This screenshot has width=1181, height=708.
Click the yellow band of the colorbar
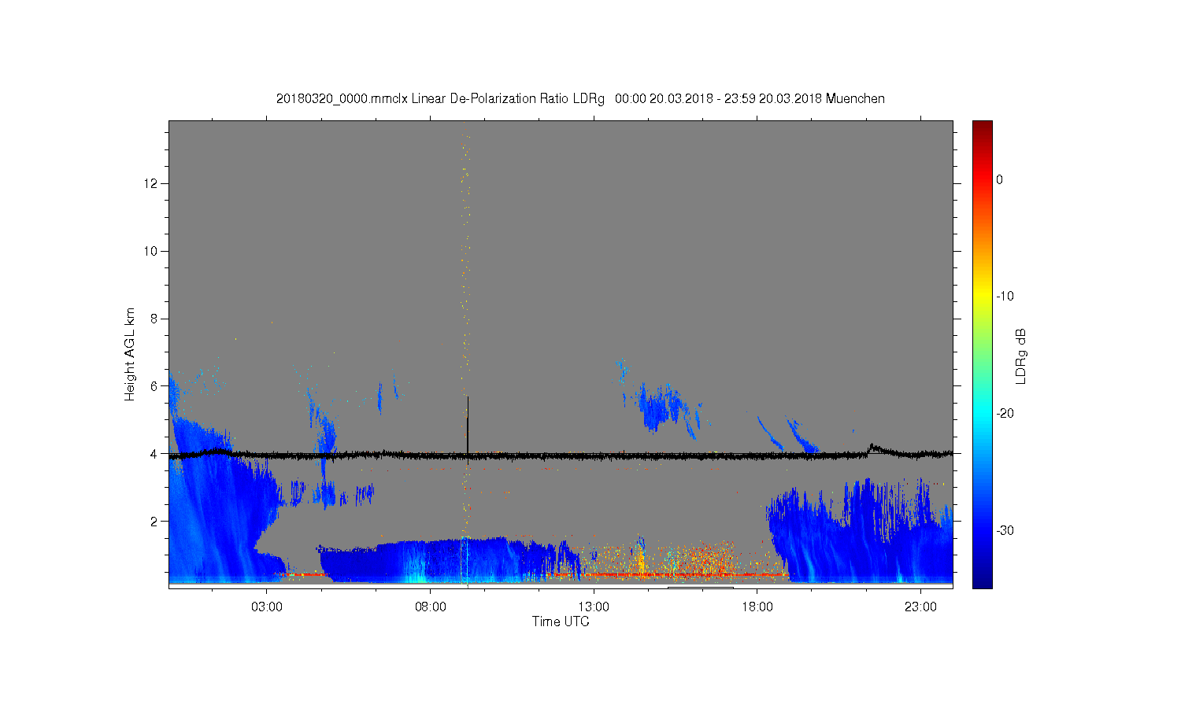982,297
